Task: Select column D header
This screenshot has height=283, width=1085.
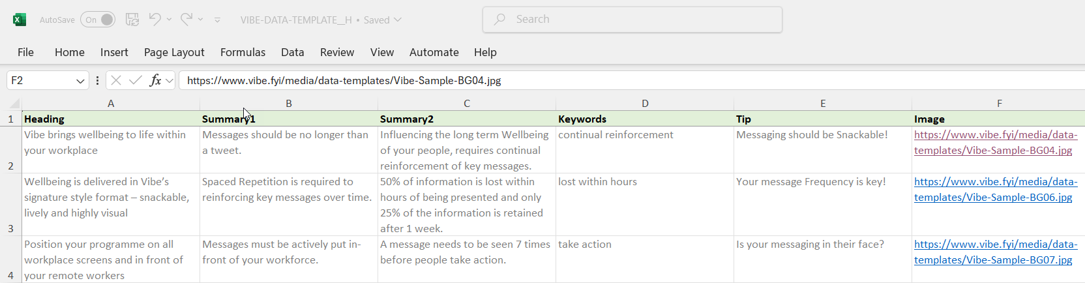Action: pos(645,104)
